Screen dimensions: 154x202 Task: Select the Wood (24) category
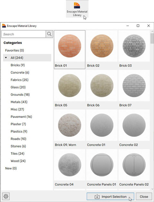(18, 161)
